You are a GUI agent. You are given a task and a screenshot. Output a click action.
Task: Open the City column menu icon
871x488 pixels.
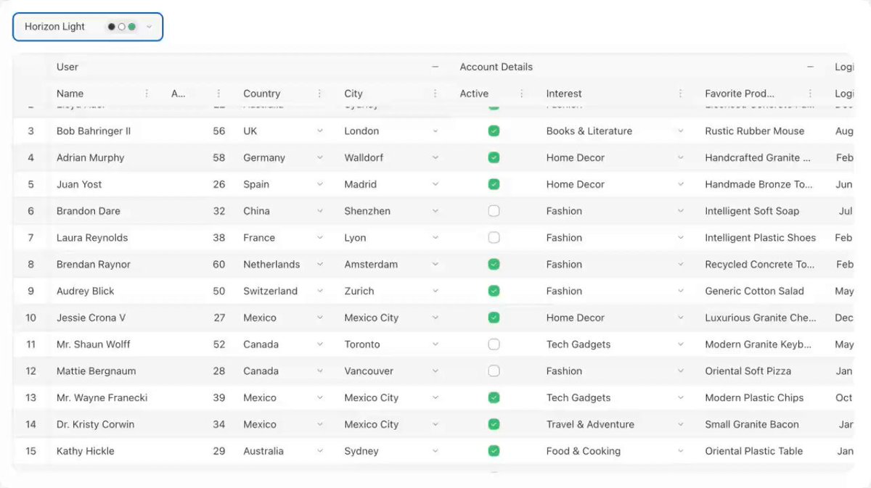tap(435, 94)
